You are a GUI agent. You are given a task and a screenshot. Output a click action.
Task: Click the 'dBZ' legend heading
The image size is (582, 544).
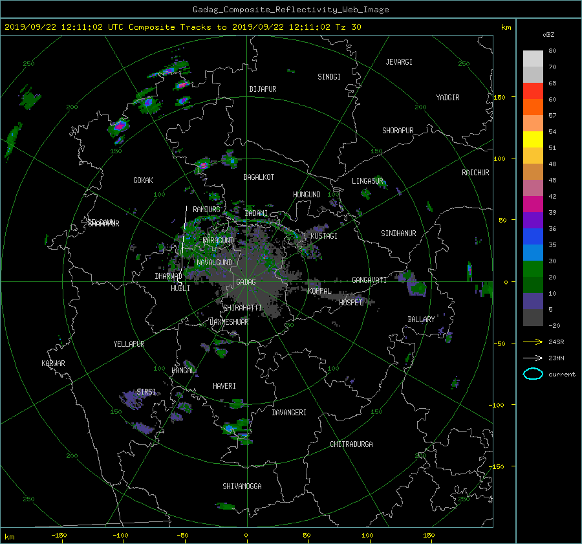(548, 34)
